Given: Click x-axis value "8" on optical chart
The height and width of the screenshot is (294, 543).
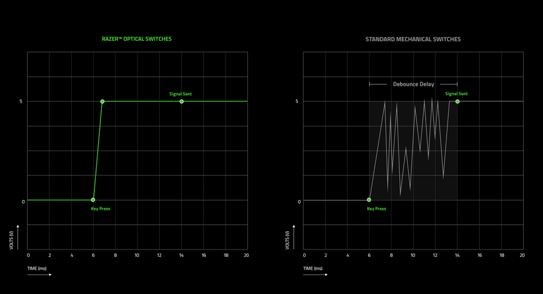Looking at the screenshot, I should pyautogui.click(x=115, y=255).
